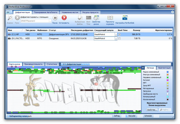The image size is (180, 124).
Task: Switch to Планирование АвтоПилота tab
Action: (46, 12)
